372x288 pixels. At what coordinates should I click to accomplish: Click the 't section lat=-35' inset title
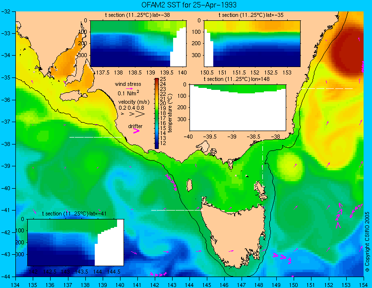[251, 15]
